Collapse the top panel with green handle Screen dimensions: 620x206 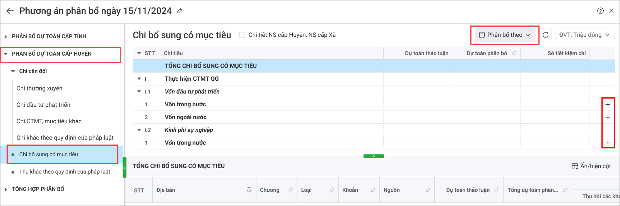click(373, 156)
